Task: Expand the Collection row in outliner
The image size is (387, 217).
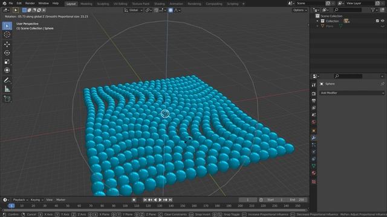Action: [x=317, y=21]
